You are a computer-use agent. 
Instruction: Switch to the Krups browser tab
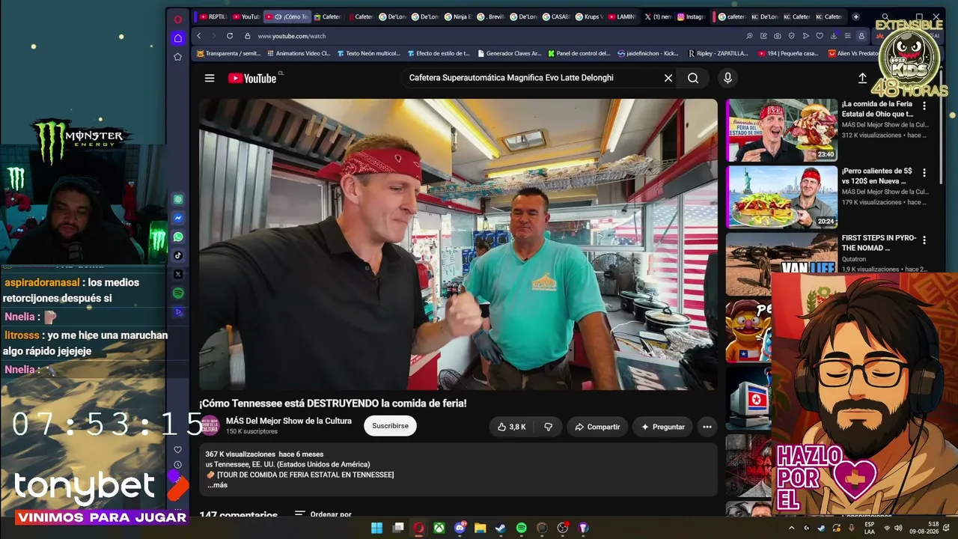[589, 16]
